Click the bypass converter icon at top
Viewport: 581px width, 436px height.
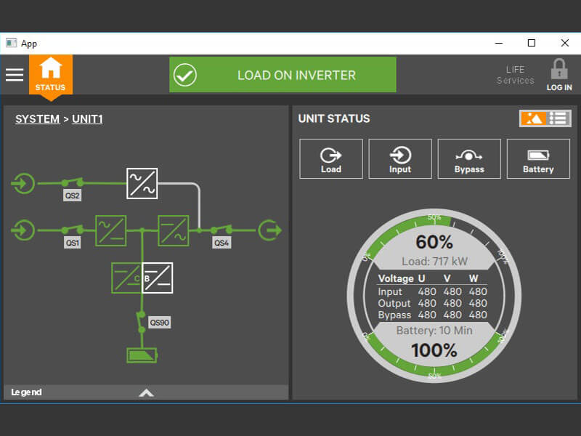142,183
